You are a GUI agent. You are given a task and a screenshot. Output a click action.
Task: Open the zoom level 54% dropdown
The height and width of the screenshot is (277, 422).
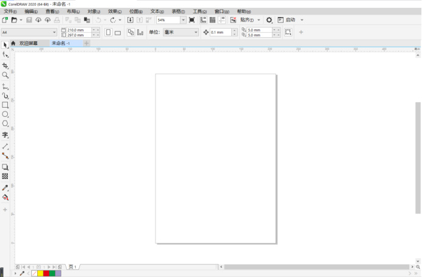(x=183, y=20)
